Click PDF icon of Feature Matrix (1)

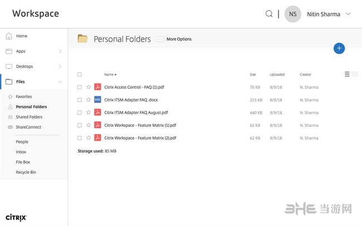point(97,125)
